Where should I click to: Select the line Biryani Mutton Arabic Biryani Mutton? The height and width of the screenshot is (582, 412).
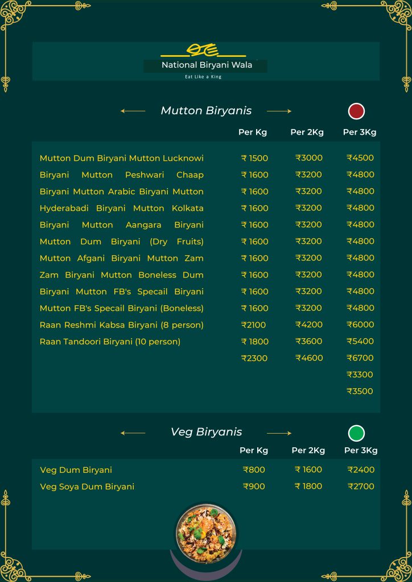[121, 192]
